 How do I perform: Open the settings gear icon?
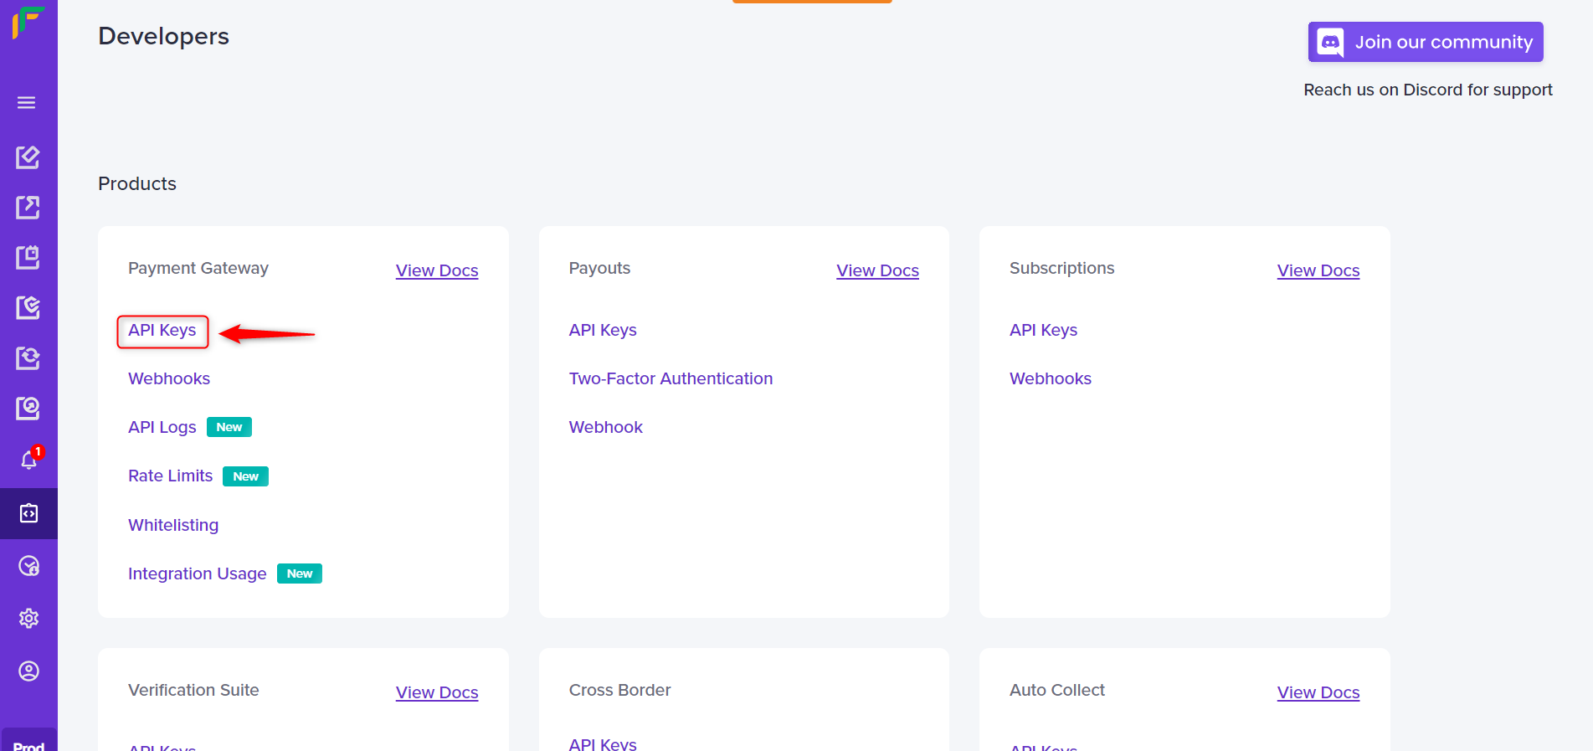tap(28, 619)
